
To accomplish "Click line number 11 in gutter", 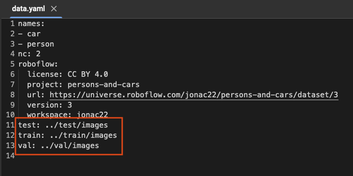I will pos(10,125).
